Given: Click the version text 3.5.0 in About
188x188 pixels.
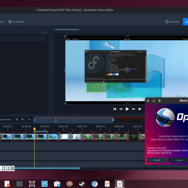Looking at the screenshot, I should click(157, 148).
